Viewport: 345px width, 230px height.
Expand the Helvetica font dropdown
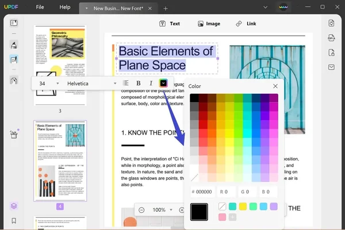(x=115, y=83)
